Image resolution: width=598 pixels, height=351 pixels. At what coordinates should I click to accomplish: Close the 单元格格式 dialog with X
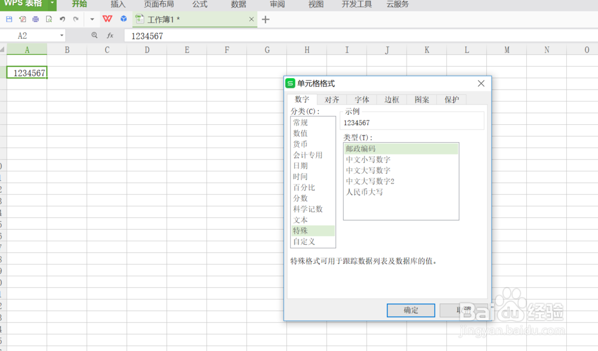tap(481, 84)
